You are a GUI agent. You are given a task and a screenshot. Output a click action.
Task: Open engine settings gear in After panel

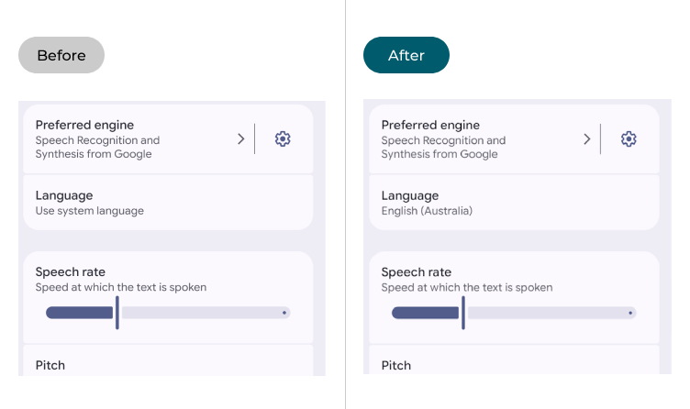point(629,138)
